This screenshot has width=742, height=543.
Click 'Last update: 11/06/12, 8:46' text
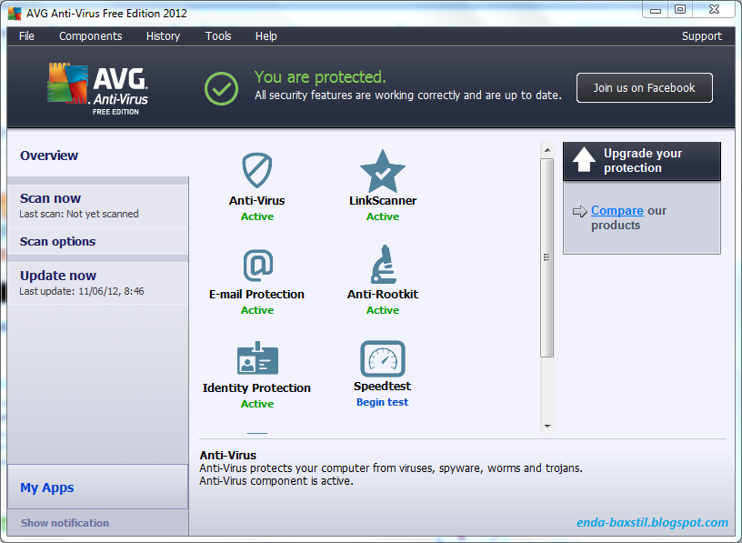[x=82, y=291]
